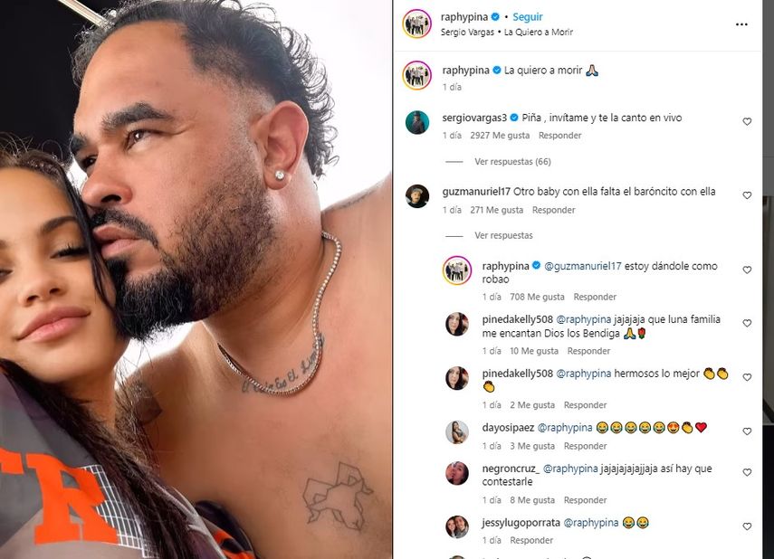Click Responder under negroncruz_'s comment
774x559 pixels.
point(585,500)
